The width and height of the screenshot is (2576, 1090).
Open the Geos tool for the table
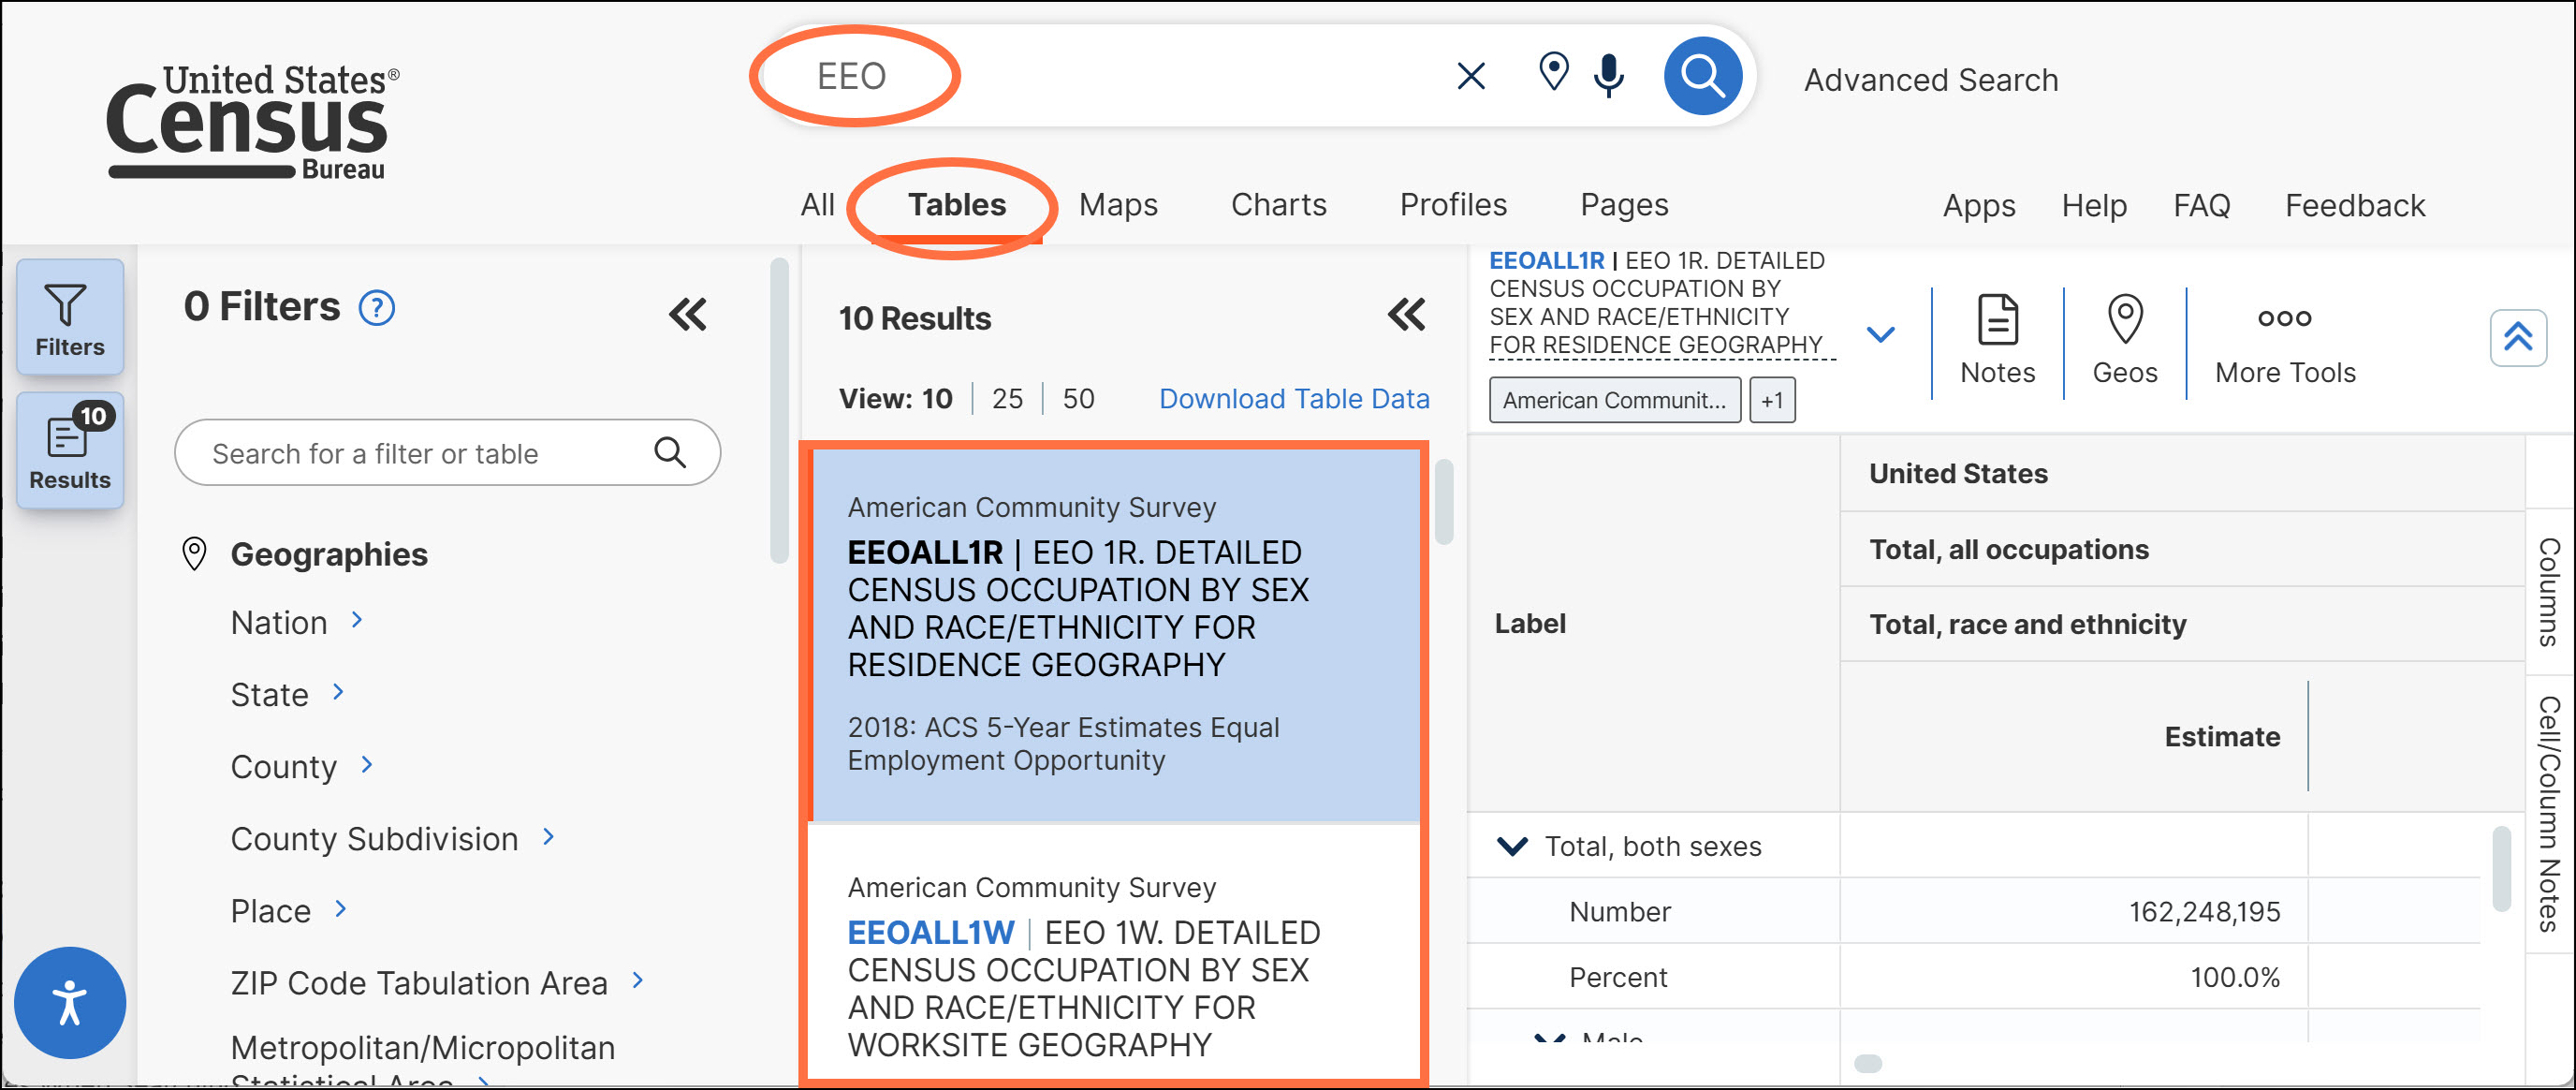click(2124, 340)
